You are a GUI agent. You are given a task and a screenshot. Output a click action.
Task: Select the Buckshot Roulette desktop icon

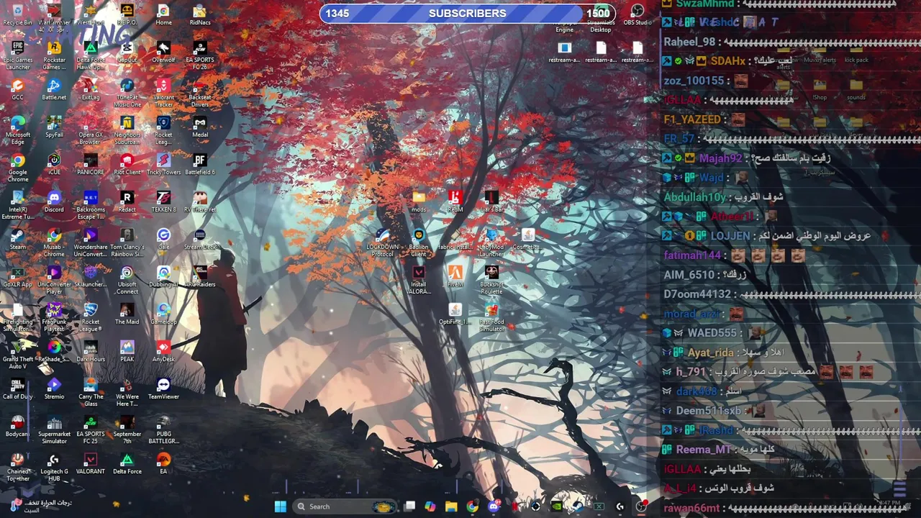491,280
